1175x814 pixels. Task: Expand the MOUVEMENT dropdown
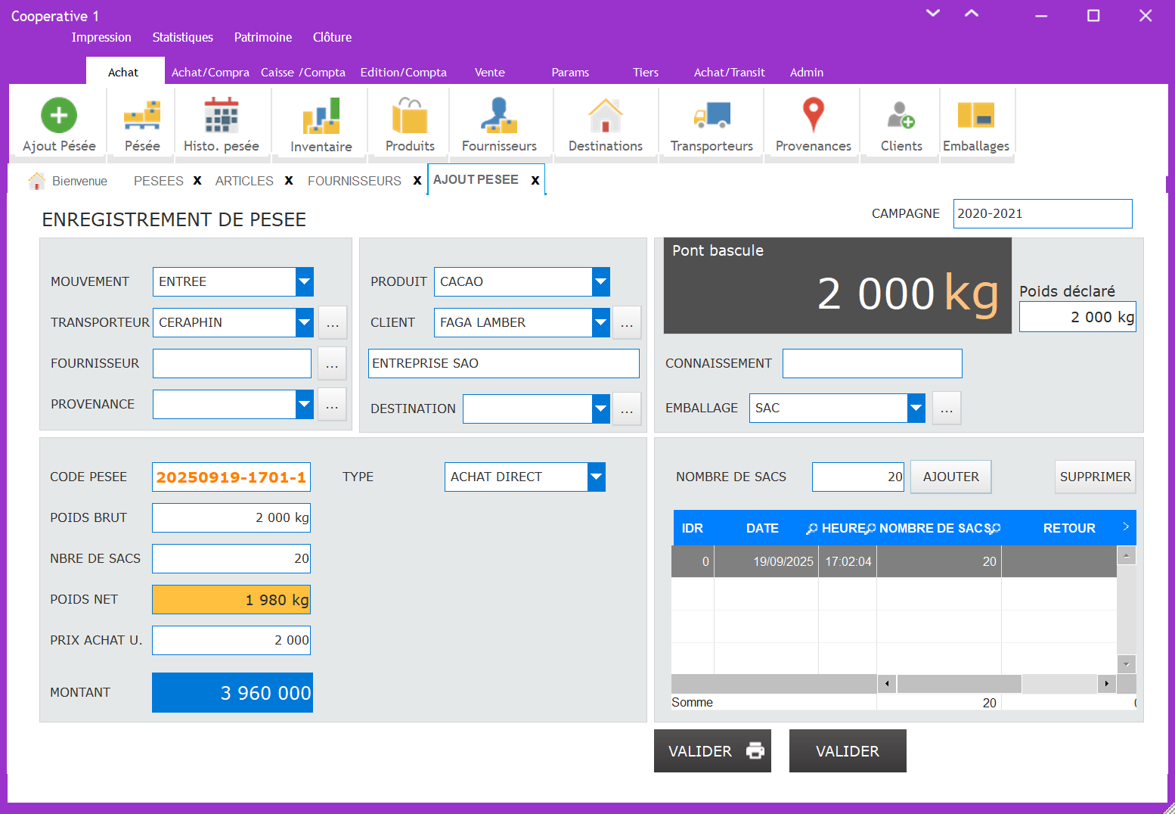pos(304,281)
